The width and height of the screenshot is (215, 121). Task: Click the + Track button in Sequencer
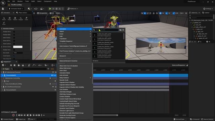[x=5, y=69]
